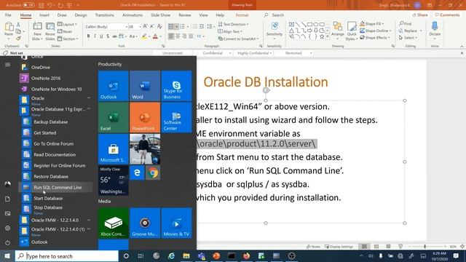Click the taskbar search box
The height and width of the screenshot is (262, 466).
[x=66, y=256]
